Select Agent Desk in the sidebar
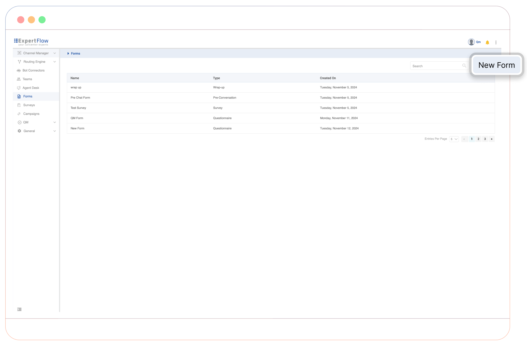This screenshot has width=527, height=346. (x=31, y=88)
